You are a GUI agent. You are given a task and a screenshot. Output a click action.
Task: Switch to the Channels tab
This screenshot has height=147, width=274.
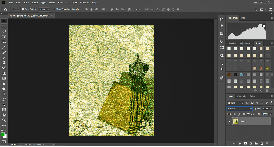pos(241,96)
